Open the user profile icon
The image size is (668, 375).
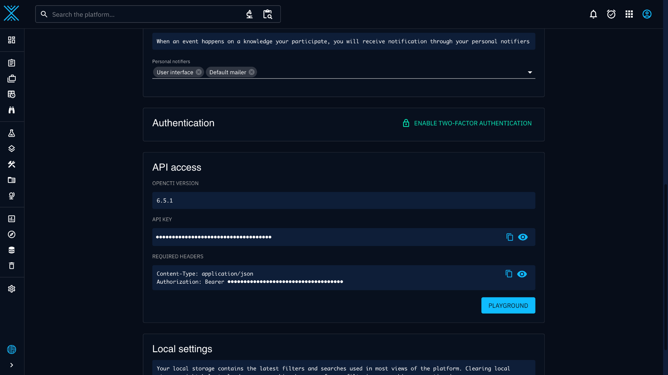click(647, 14)
